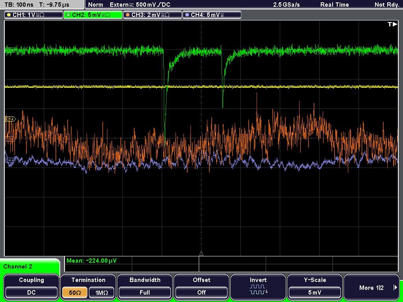Screen dimensions: 403x302
Task: Click the TB: 100 ns timebase readout
Action: pyautogui.click(x=19, y=5)
